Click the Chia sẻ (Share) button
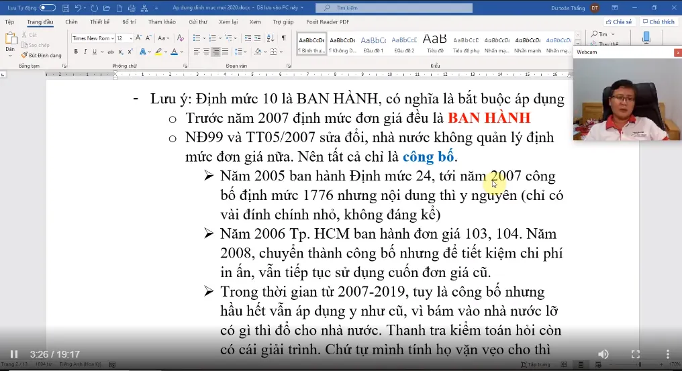 [619, 21]
